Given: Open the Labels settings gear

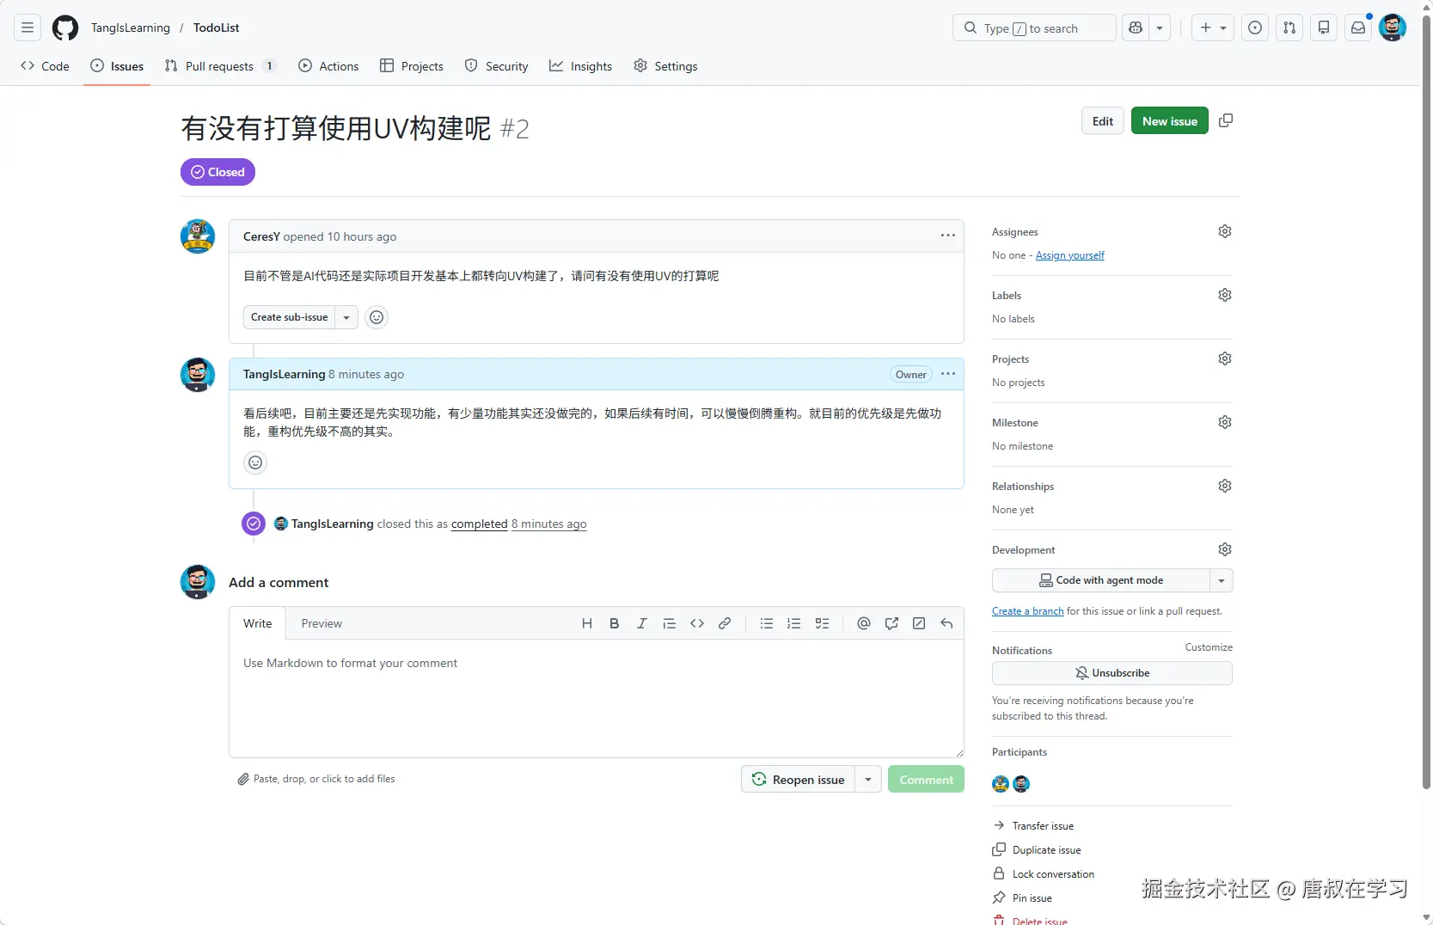Looking at the screenshot, I should tap(1224, 295).
